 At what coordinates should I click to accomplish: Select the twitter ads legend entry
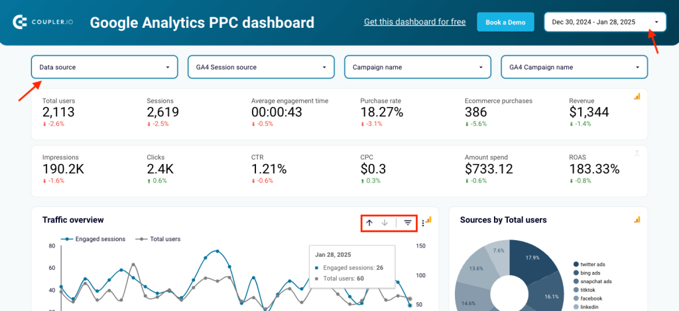click(591, 265)
